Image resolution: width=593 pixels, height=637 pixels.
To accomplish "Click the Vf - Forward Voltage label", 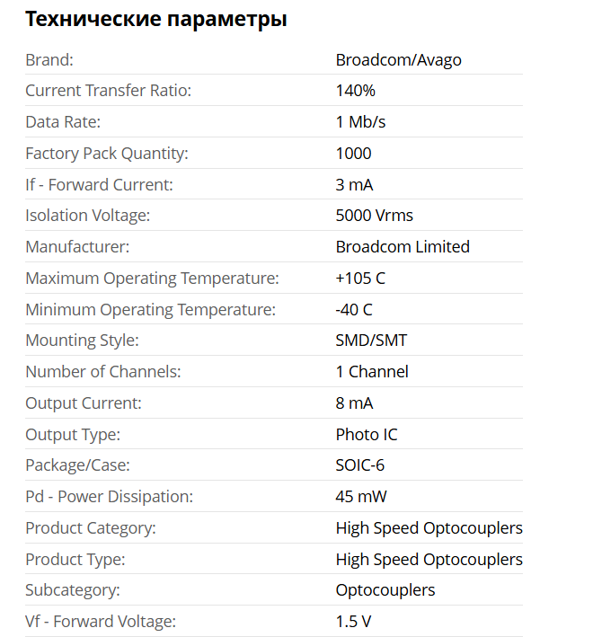I will point(101,622).
